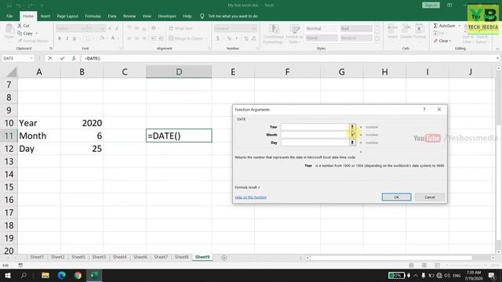
Task: Click the Copy icon in Clipboard group
Action: (x=20, y=33)
